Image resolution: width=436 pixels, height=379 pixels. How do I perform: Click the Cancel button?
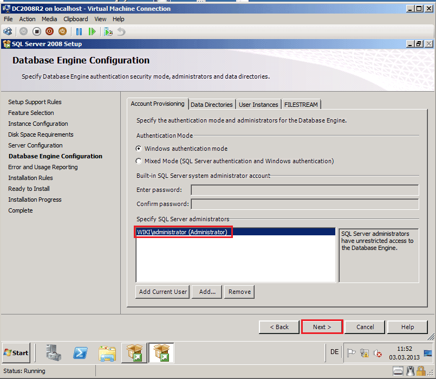tap(365, 327)
